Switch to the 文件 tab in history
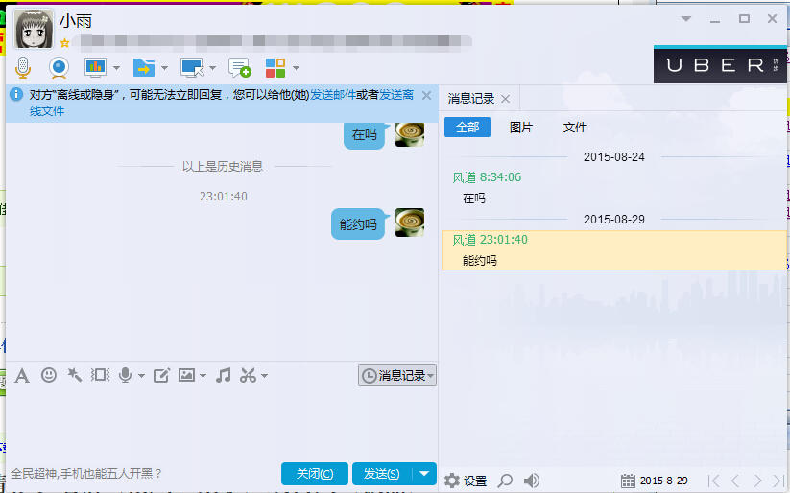Viewport: 790px width, 493px height. tap(575, 128)
